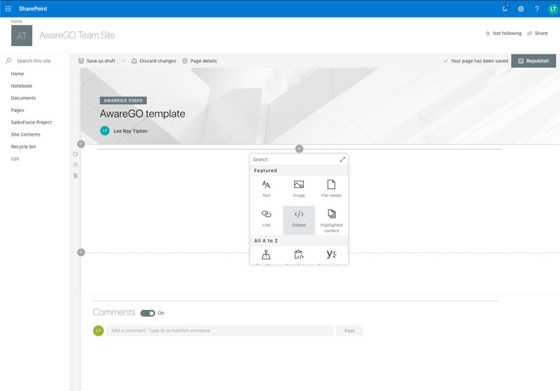Select the Link web part
This screenshot has width=560, height=391.
click(x=267, y=219)
